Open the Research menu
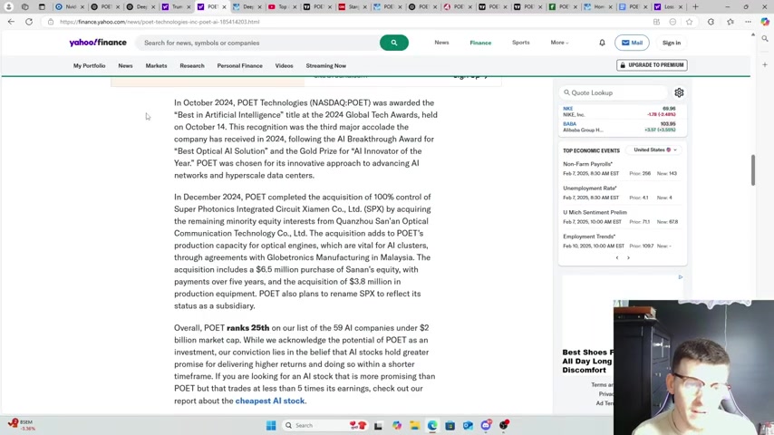 [x=192, y=65]
